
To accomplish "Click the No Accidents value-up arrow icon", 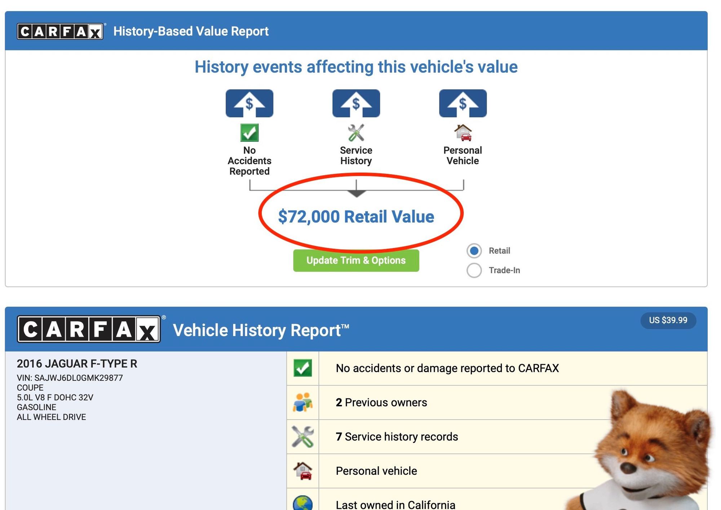I will (x=249, y=103).
